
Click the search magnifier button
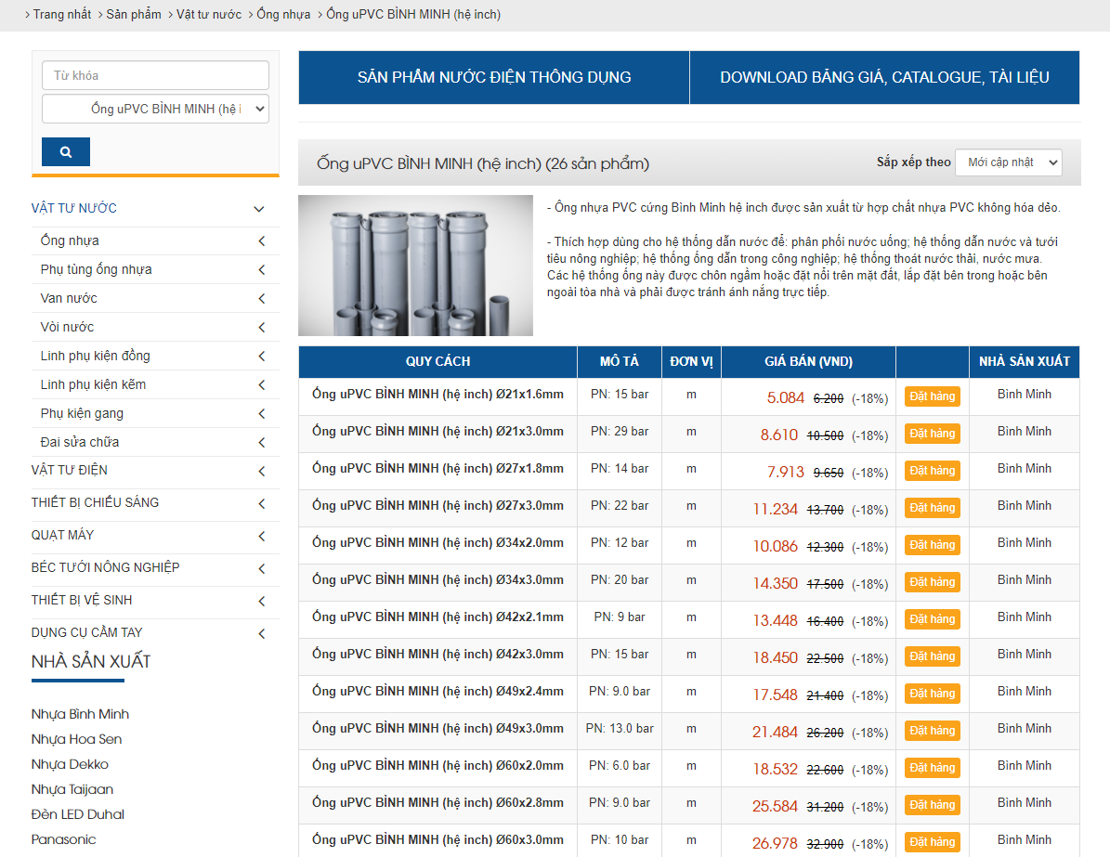(x=66, y=151)
